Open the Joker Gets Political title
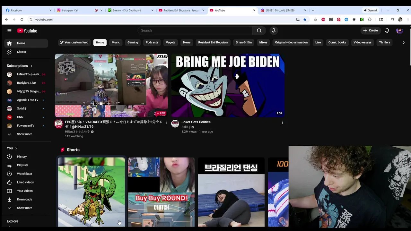The height and width of the screenshot is (231, 411). pyautogui.click(x=196, y=122)
